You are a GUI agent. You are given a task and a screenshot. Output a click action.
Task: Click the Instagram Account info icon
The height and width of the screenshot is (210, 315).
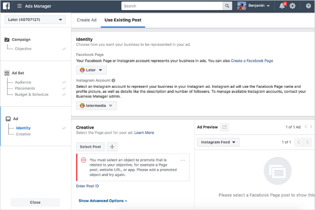pyautogui.click(x=113, y=80)
